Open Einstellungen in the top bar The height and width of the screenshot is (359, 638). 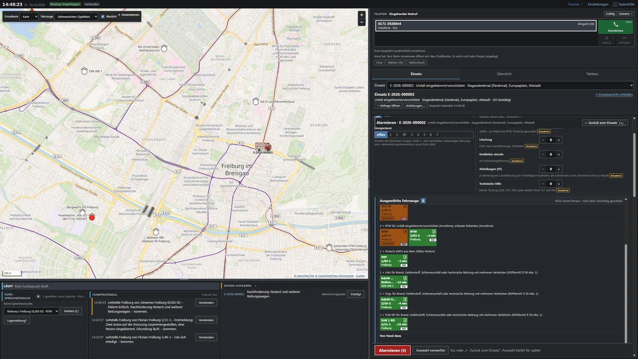598,4
